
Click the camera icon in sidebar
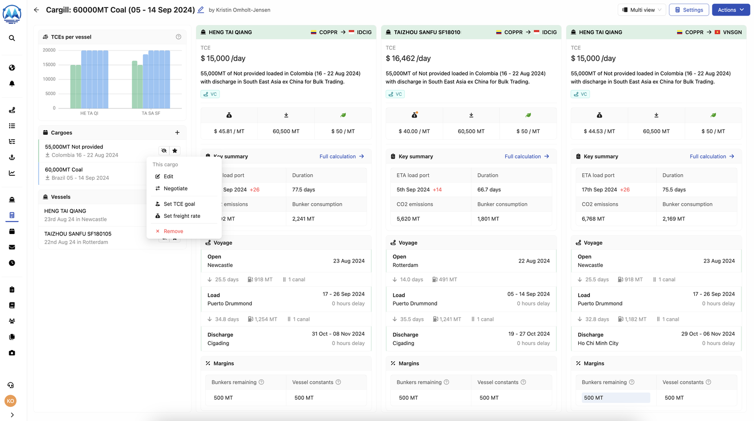[12, 353]
